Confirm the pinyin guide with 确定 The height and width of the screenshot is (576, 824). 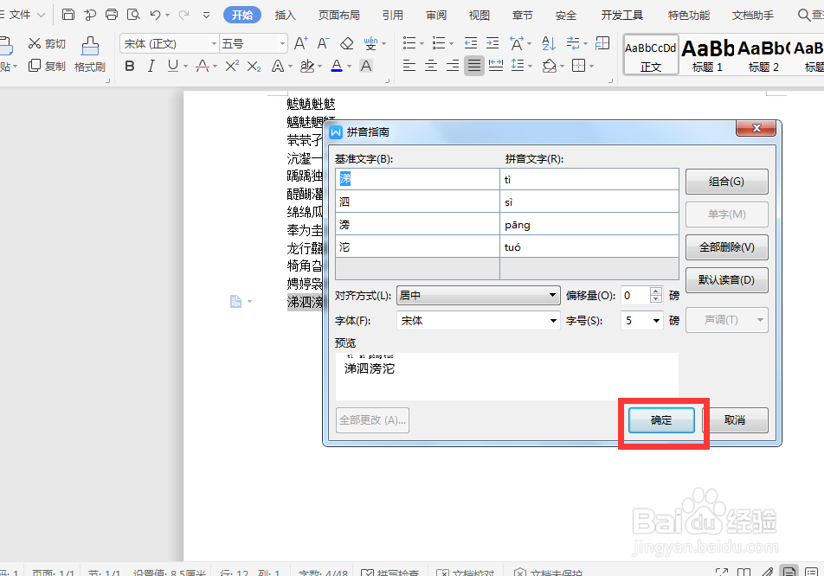(660, 420)
